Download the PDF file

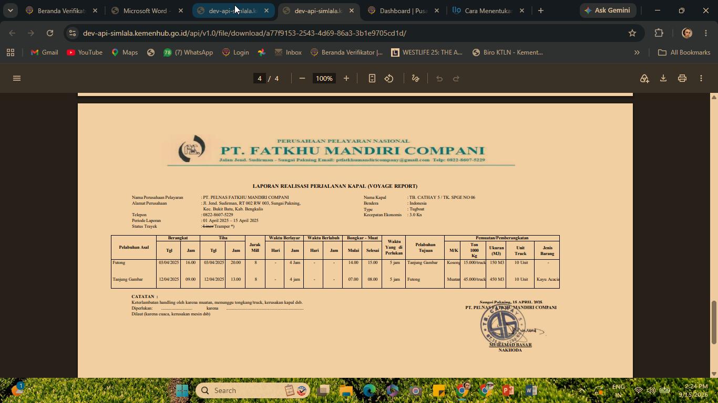pos(663,78)
